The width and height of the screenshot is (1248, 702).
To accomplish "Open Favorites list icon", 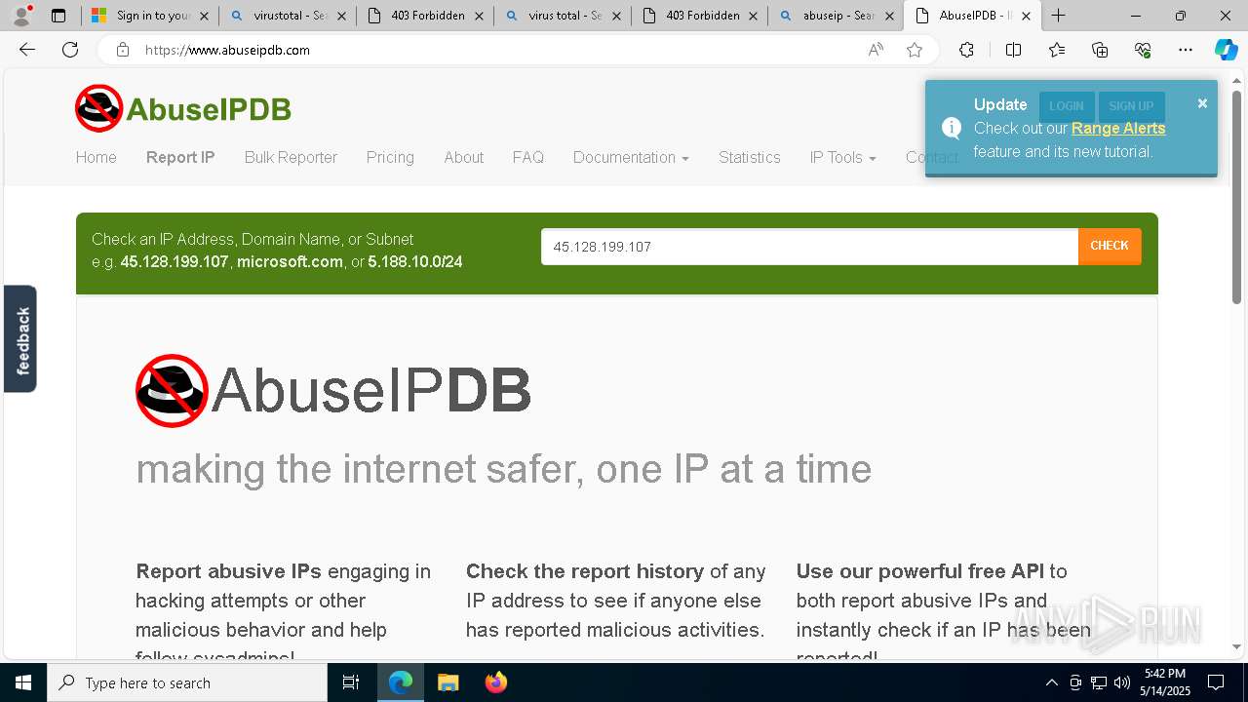I will click(x=1057, y=50).
